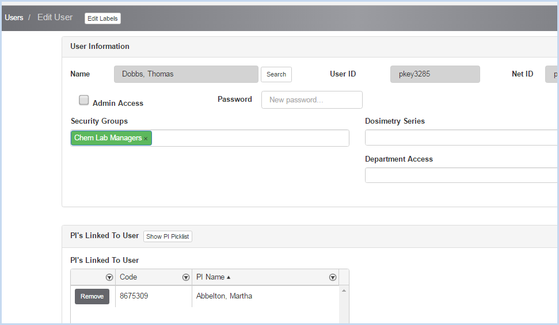Go to Users breadcrumb link
Image resolution: width=559 pixels, height=325 pixels.
[x=14, y=17]
